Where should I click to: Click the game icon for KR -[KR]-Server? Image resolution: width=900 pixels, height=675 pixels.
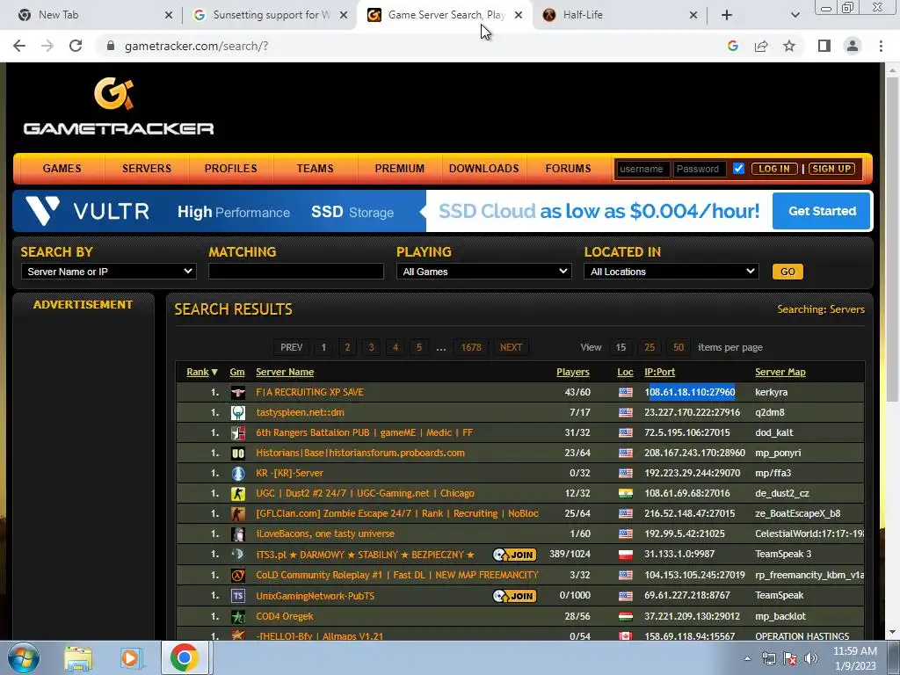[237, 474]
